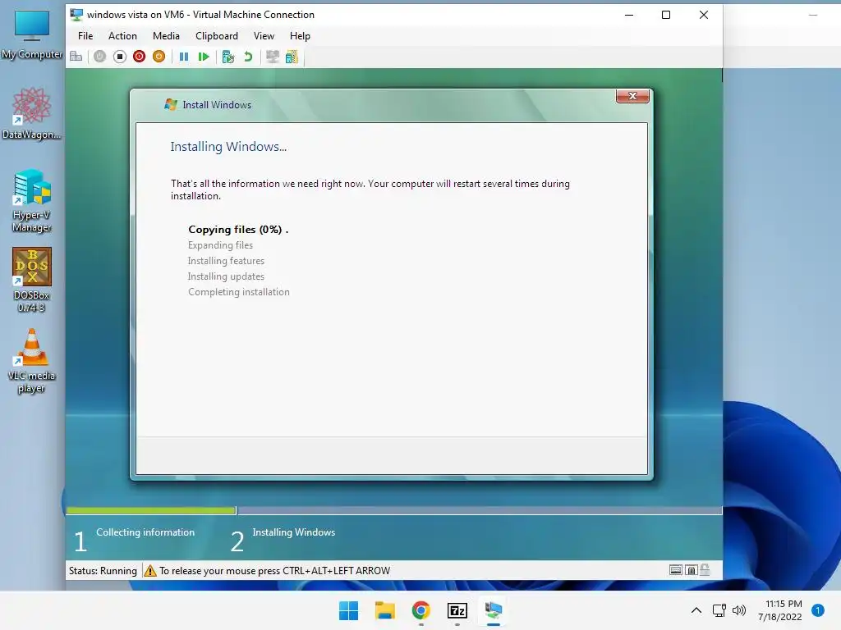Open the Windows Start menu
Screen dimensions: 841x630
[348, 610]
